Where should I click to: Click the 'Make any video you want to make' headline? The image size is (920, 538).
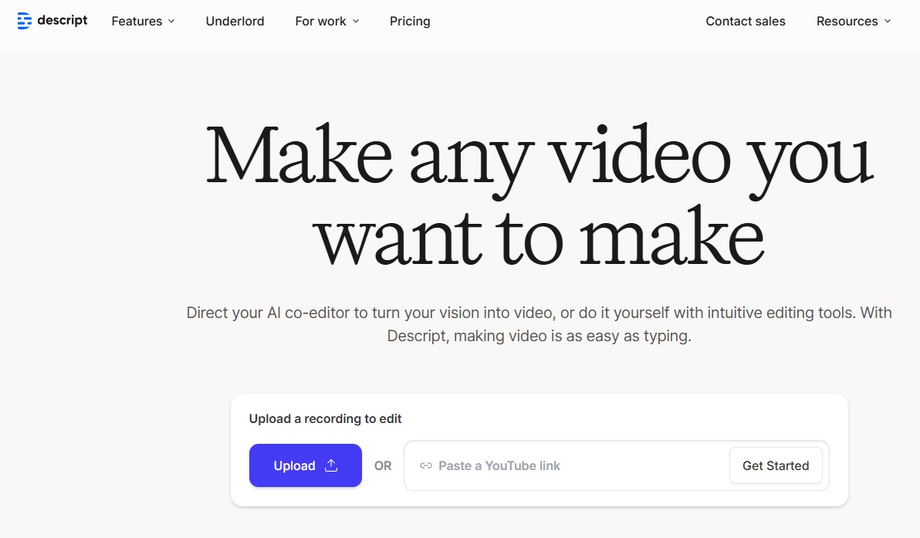point(539,195)
